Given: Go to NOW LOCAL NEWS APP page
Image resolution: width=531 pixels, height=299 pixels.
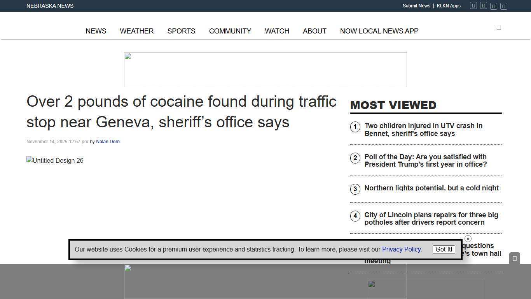Looking at the screenshot, I should tap(379, 31).
